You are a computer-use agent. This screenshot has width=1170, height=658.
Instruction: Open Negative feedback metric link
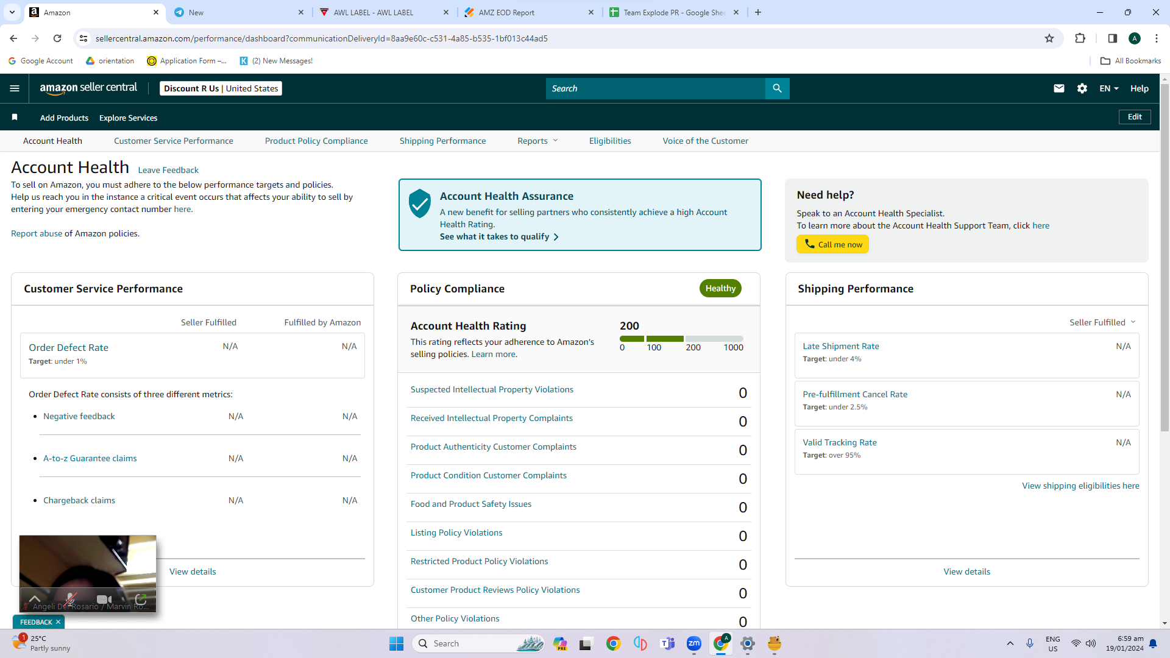[79, 416]
